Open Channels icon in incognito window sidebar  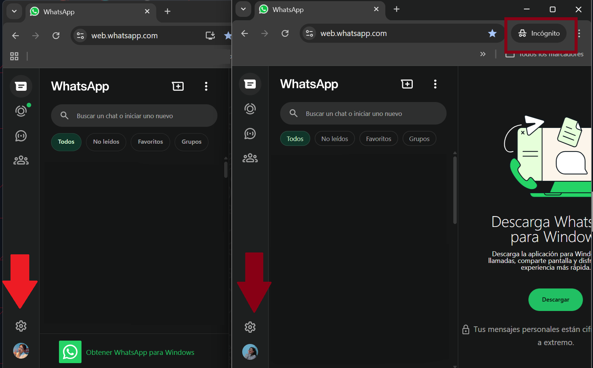(x=250, y=134)
